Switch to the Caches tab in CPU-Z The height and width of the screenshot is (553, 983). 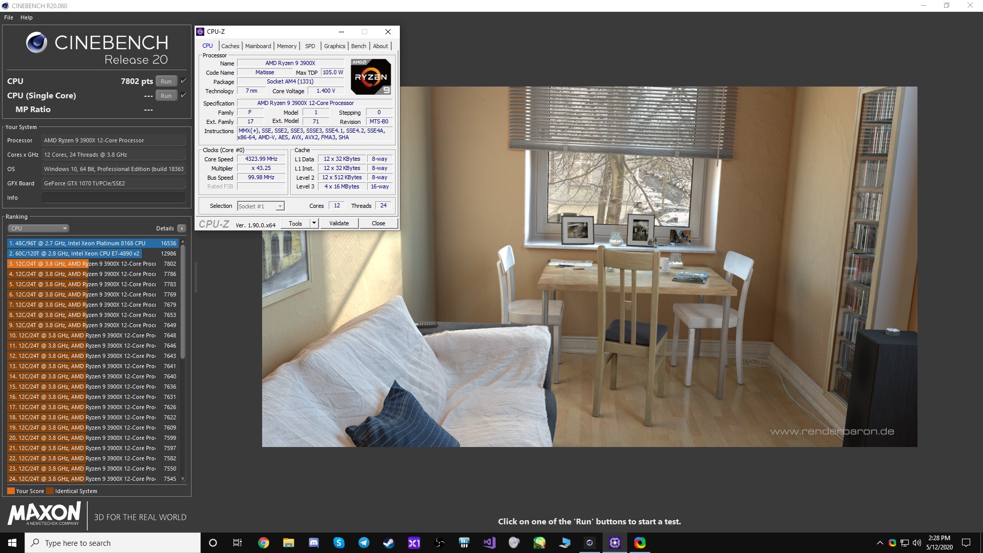[x=230, y=46]
